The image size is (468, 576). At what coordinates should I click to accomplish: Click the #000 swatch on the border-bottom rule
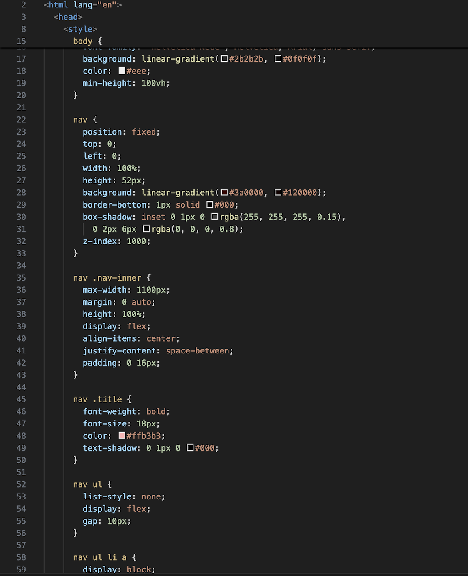210,205
